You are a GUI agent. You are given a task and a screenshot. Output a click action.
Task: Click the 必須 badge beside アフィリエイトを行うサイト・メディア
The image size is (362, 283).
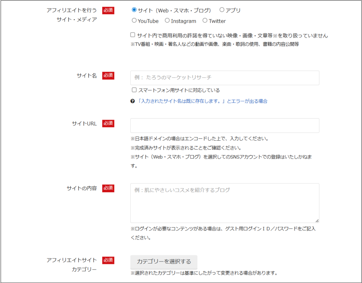[x=109, y=10]
